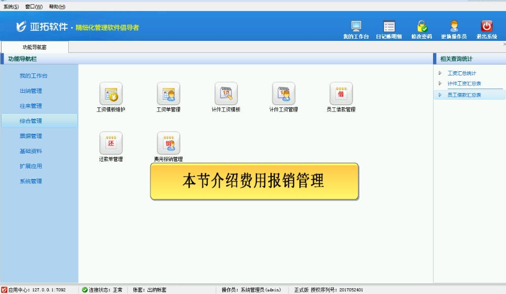
Task: Open 工资单管理 icon
Action: point(168,93)
